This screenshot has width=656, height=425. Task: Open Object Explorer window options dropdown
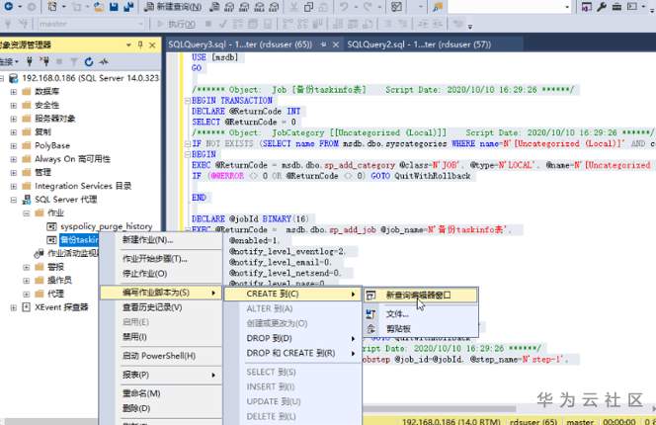[128, 44]
